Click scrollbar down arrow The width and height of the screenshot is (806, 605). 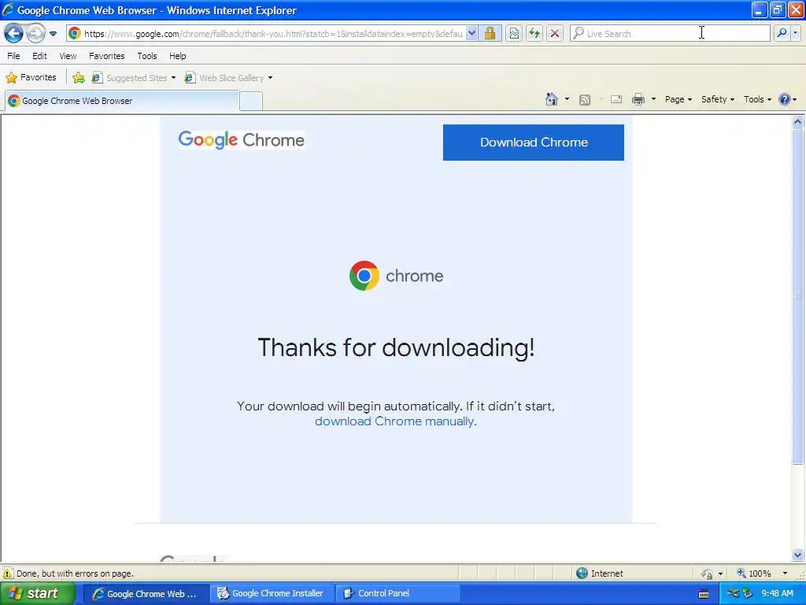pos(798,555)
